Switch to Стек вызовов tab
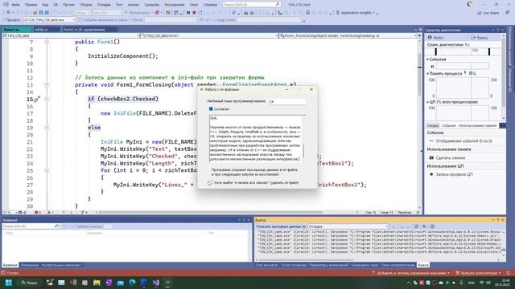Viewport: 515px width, 289px height. click(x=266, y=265)
